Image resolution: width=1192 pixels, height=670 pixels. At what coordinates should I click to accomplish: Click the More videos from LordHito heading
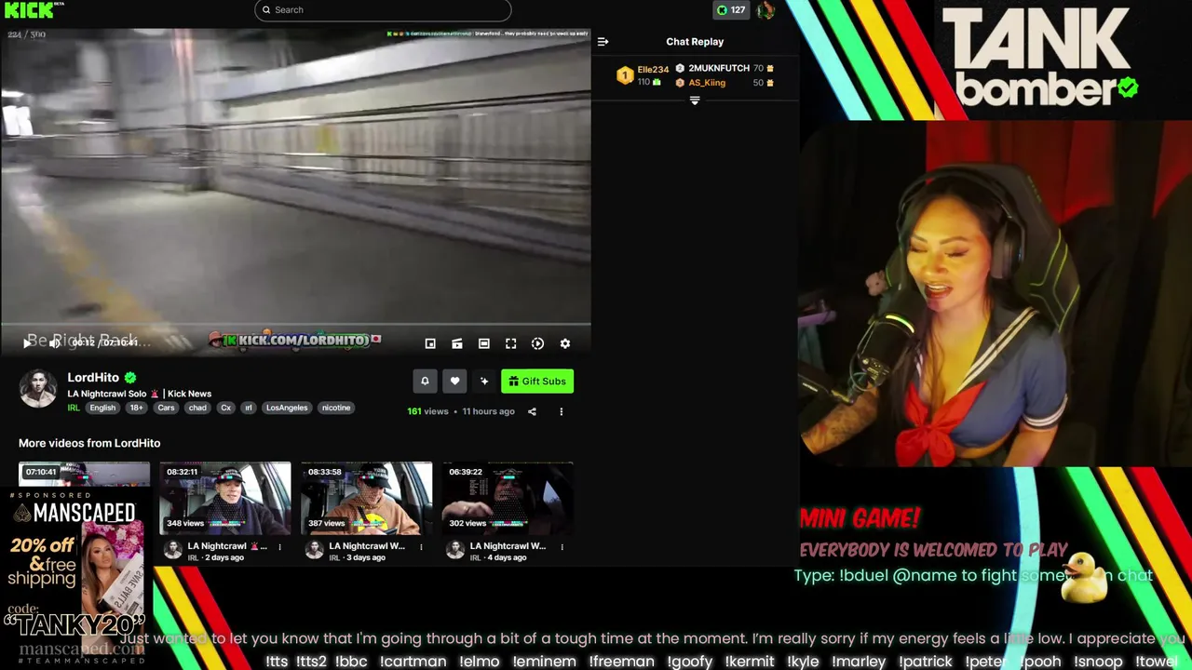89,443
